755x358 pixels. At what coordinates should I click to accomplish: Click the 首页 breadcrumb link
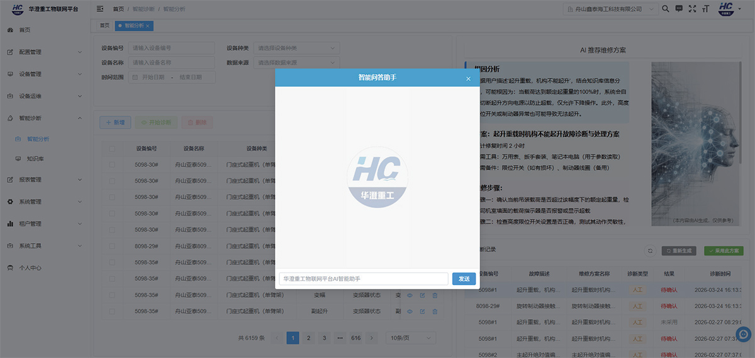(x=118, y=9)
